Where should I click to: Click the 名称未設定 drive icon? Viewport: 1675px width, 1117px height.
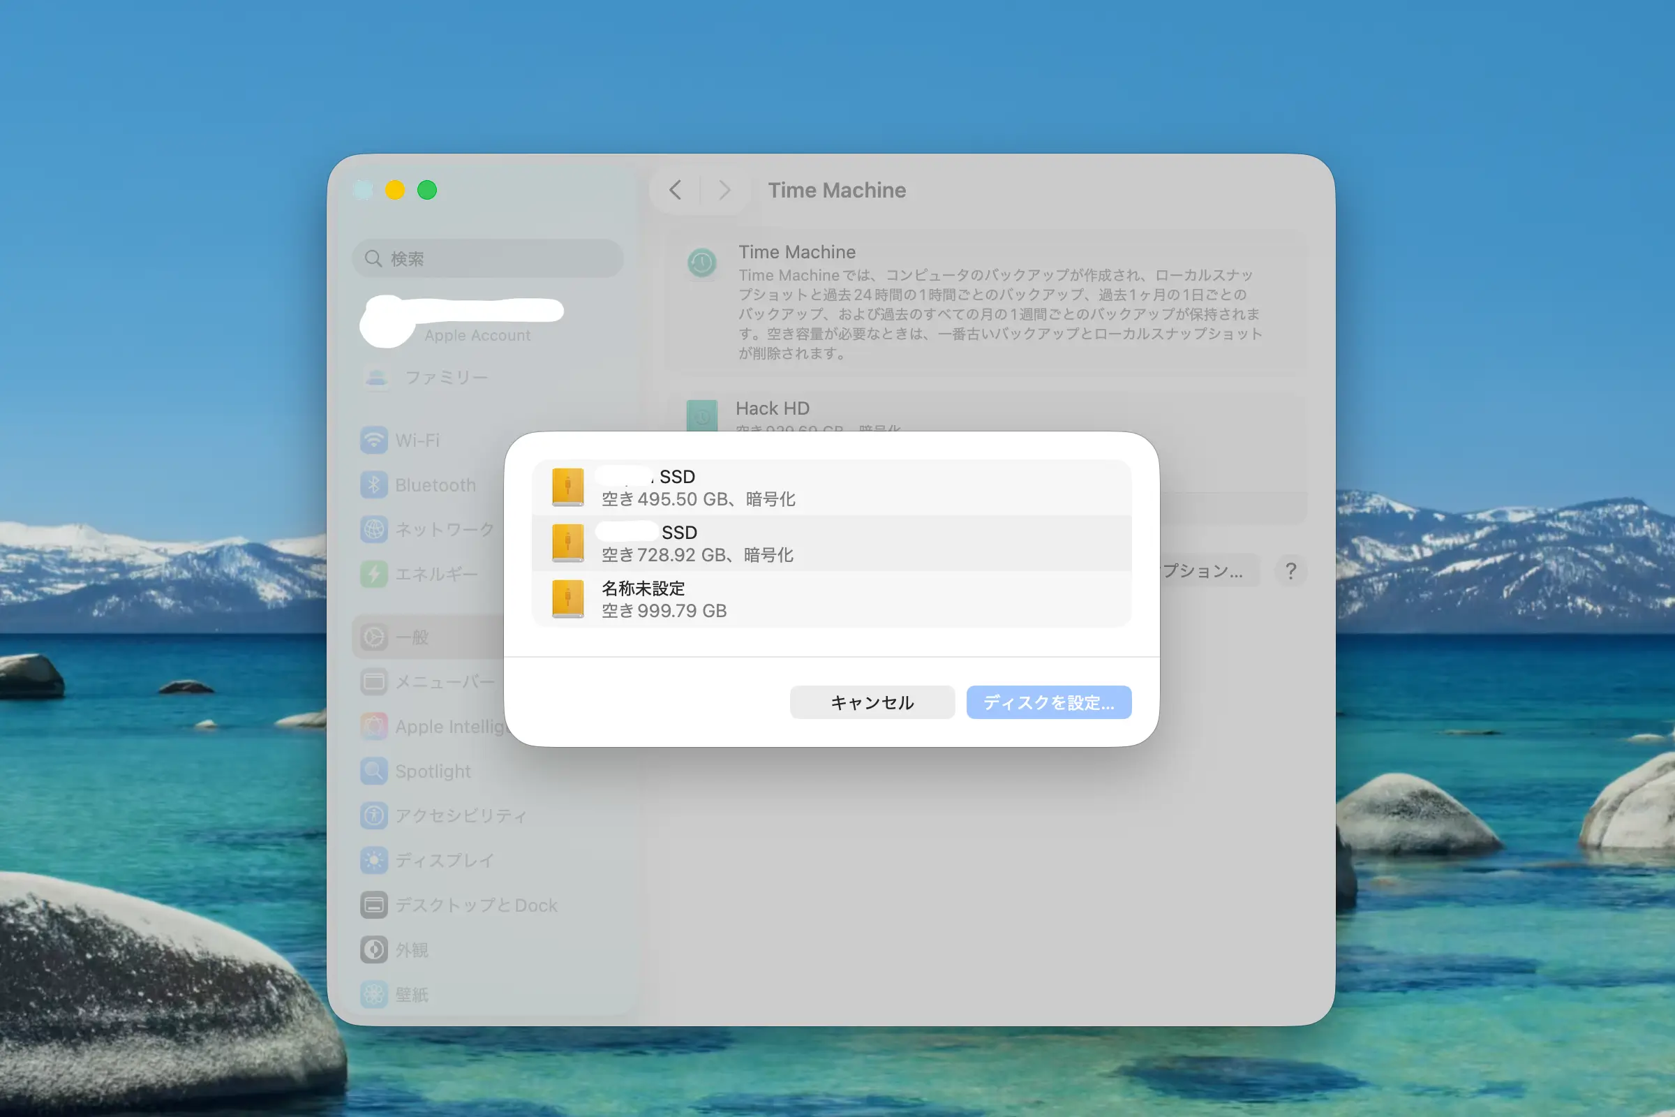click(567, 599)
